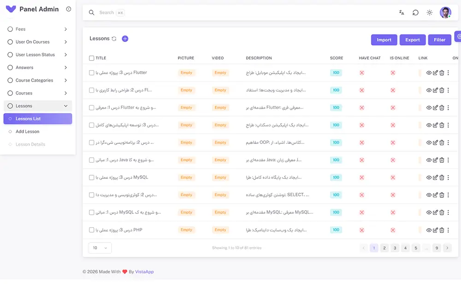Viewport: 461px width, 284px height.
Task: Select the Courses sidebar item
Action: click(x=38, y=93)
